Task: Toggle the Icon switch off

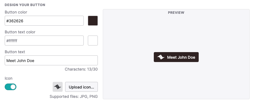Action: 11,87
